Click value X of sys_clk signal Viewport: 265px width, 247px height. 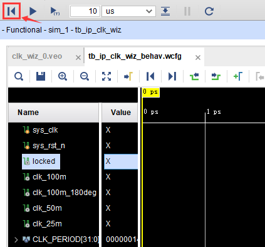coord(108,130)
